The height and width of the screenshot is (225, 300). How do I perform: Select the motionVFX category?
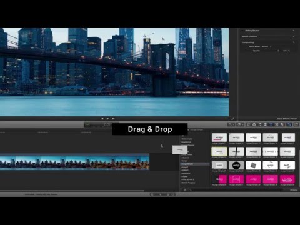tap(186, 173)
